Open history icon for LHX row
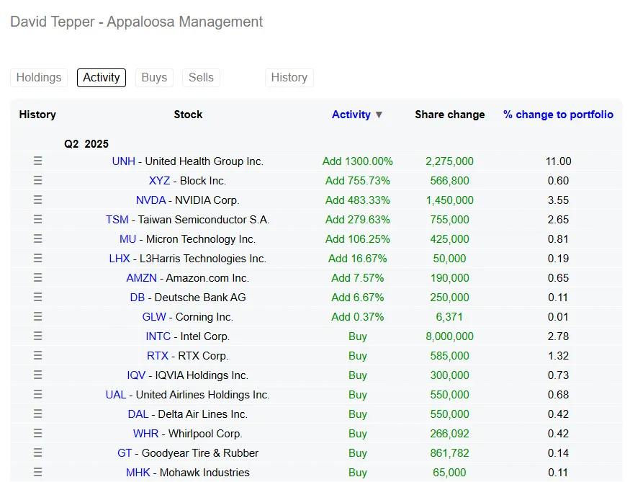 click(x=37, y=259)
